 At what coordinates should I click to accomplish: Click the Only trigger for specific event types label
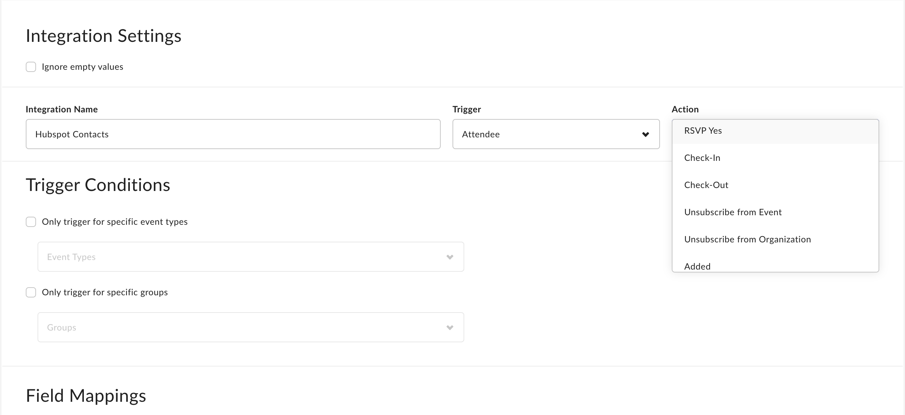[115, 222]
